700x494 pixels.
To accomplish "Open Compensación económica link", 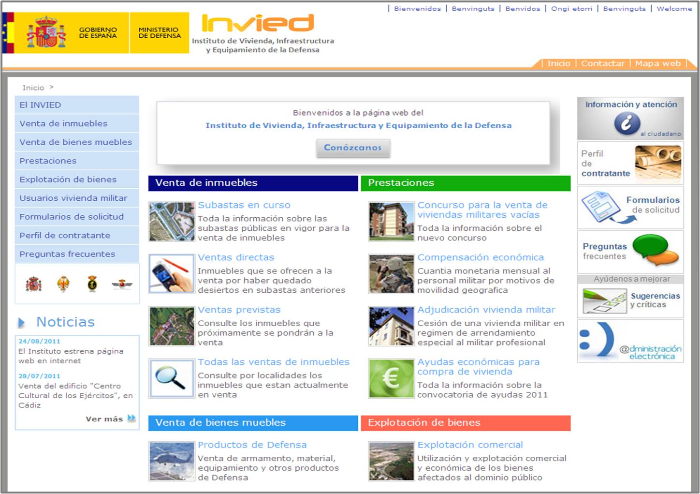I will pyautogui.click(x=480, y=257).
